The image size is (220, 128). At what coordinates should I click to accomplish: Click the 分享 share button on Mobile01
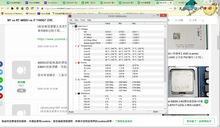click(193, 21)
